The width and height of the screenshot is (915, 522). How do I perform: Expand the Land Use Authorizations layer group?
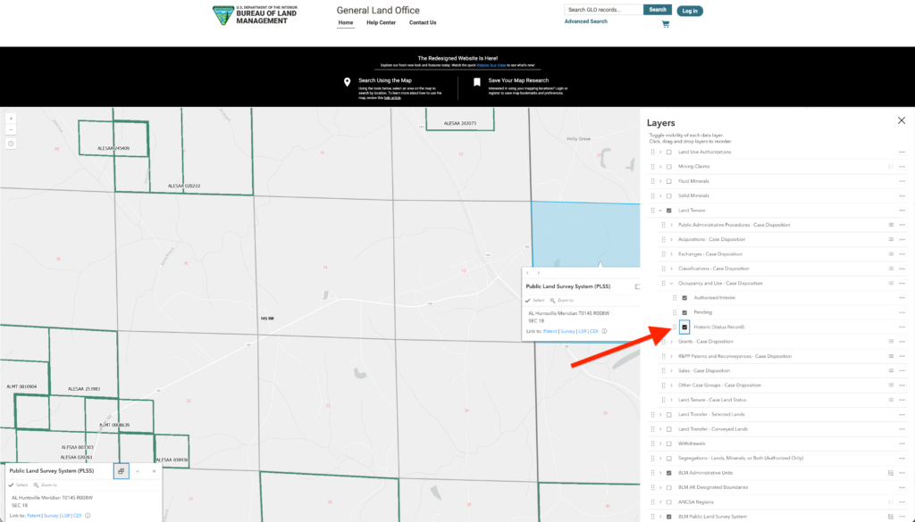pos(660,152)
